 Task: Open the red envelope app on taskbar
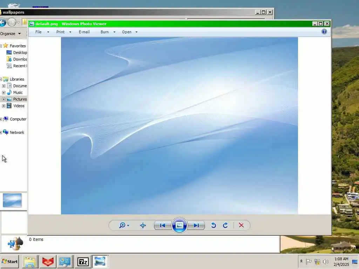[x=48, y=261]
